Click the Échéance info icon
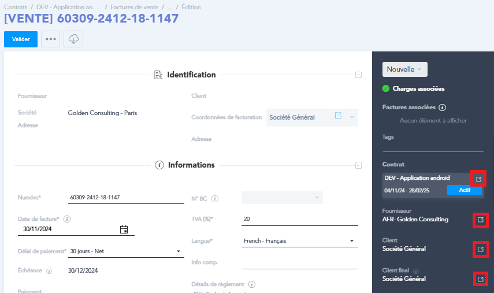 click(49, 271)
